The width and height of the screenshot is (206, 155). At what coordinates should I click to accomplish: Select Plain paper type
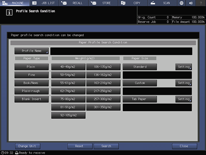point(31,67)
